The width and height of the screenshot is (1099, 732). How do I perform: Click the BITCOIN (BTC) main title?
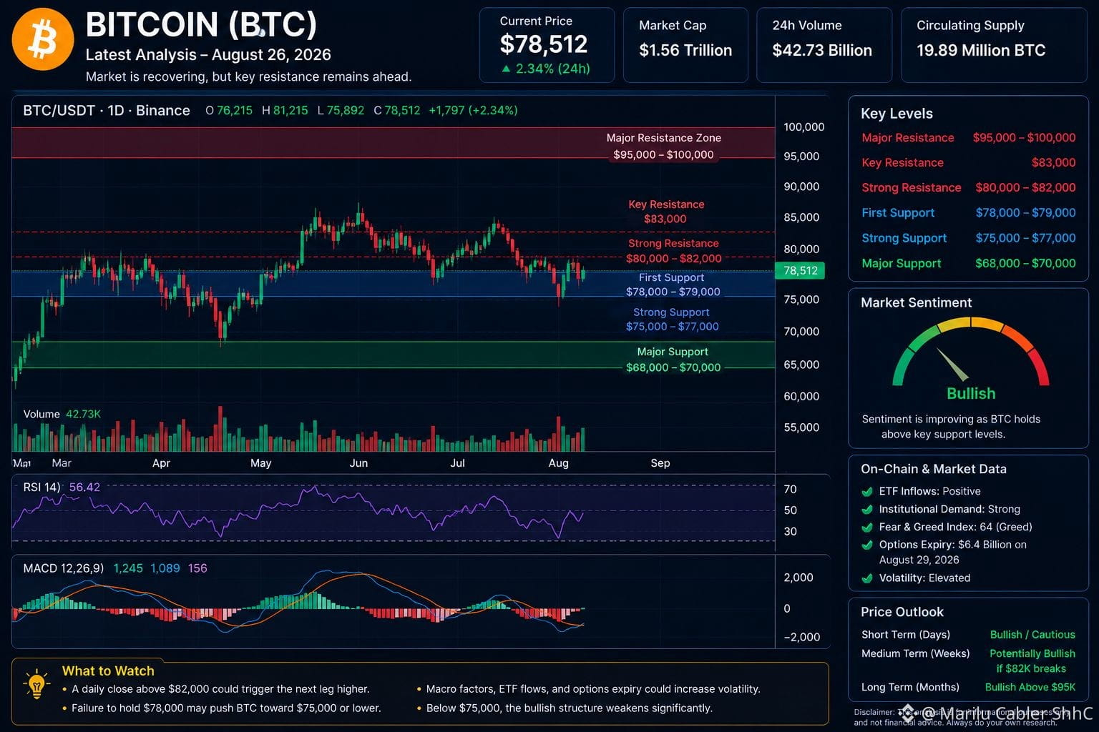tap(201, 24)
